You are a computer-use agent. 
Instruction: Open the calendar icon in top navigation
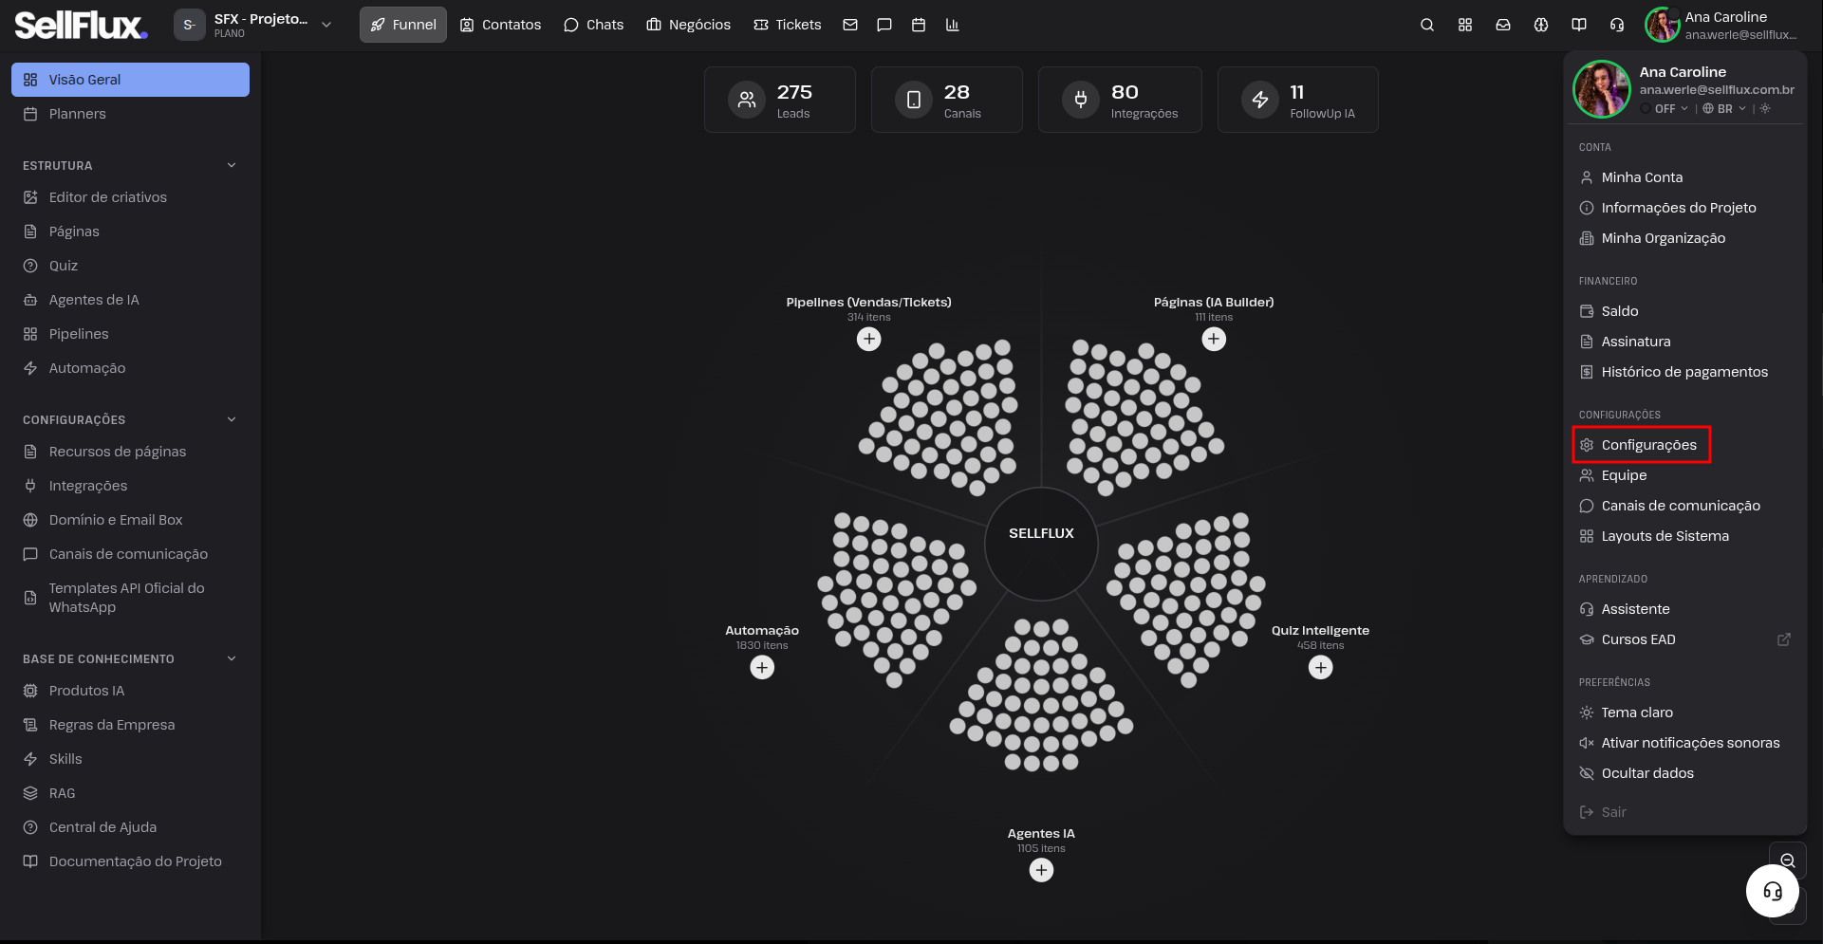[x=919, y=25]
